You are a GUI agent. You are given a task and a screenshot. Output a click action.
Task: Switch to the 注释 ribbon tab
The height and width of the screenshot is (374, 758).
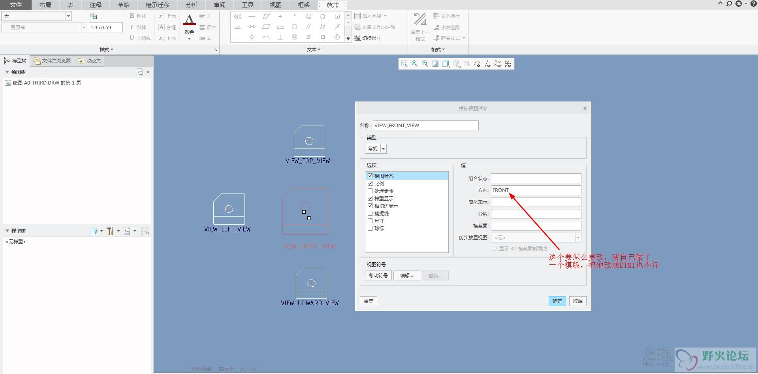coord(96,5)
